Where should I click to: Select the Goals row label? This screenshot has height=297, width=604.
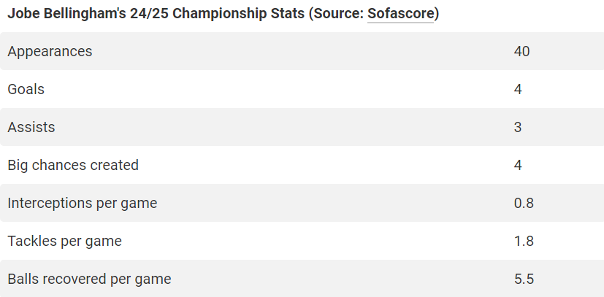coord(26,89)
